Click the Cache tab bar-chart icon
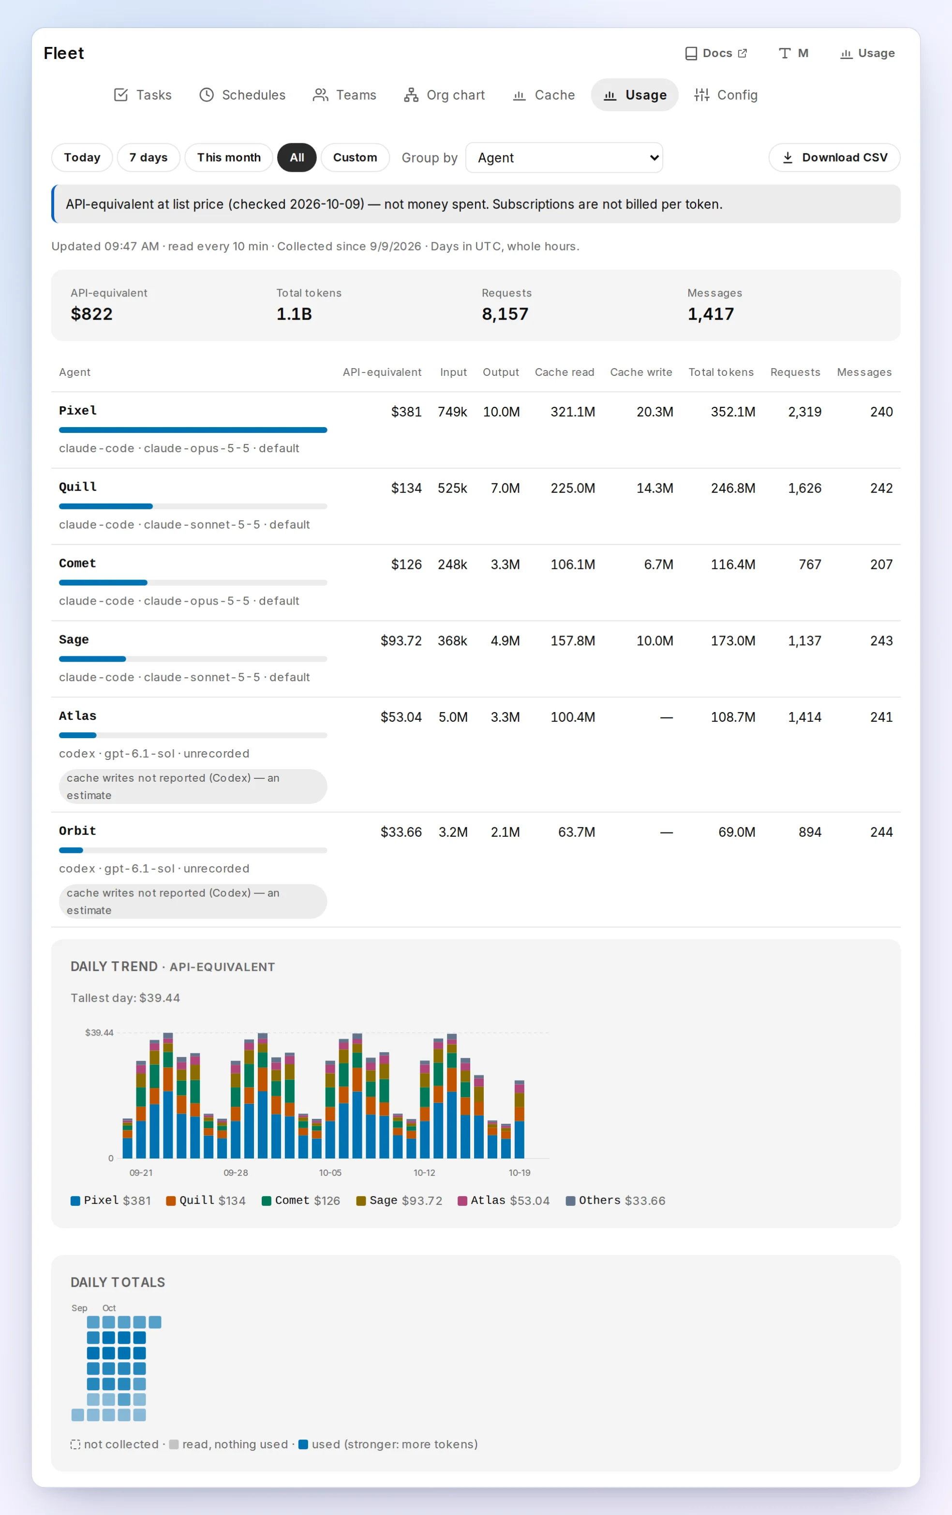This screenshot has height=1515, width=952. coord(519,96)
